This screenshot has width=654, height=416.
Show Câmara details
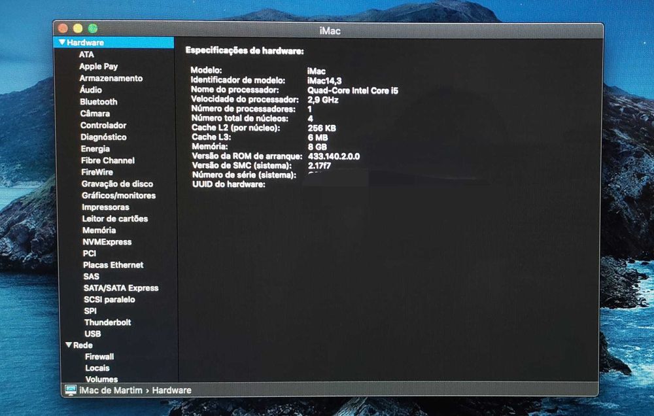(x=95, y=113)
